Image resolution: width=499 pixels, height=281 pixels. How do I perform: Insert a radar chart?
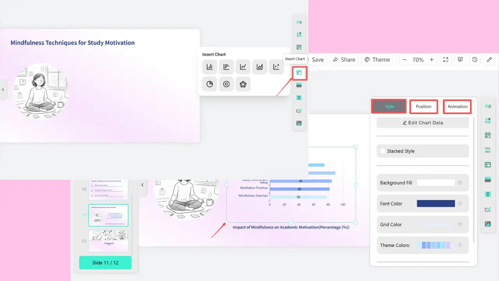tap(243, 84)
